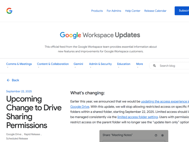Open the Products nav link

point(97,11)
